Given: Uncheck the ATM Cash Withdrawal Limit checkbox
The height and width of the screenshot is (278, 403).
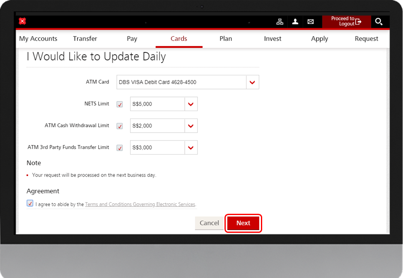Looking at the screenshot, I should [x=120, y=126].
